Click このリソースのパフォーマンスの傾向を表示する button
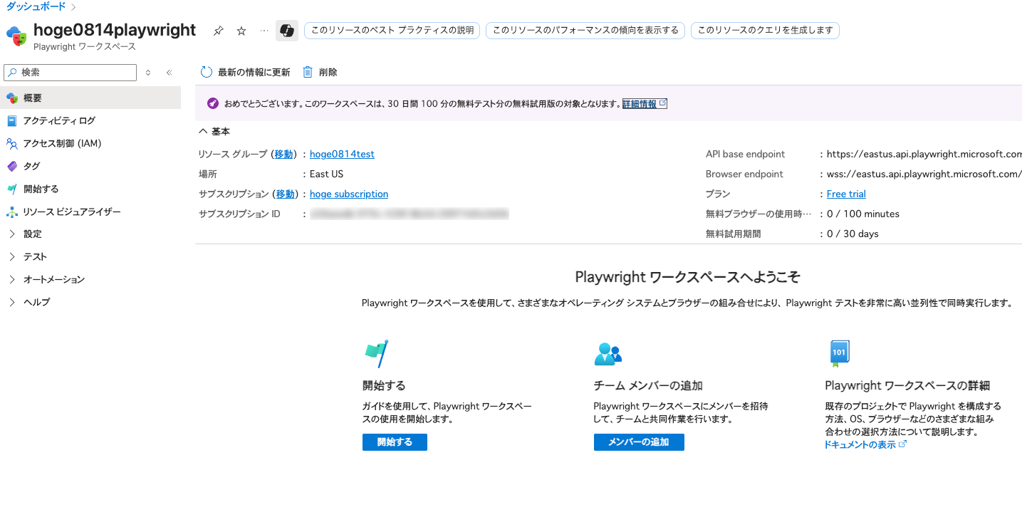This screenshot has height=512, width=1022. [585, 31]
